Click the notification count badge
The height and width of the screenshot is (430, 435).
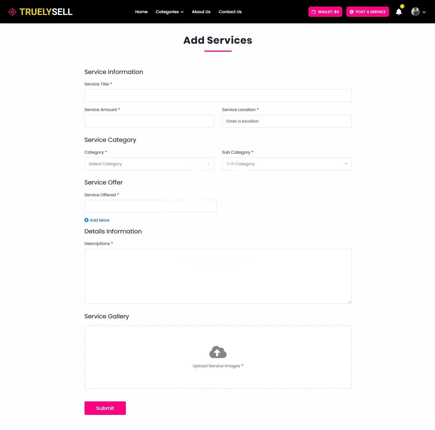tap(402, 6)
